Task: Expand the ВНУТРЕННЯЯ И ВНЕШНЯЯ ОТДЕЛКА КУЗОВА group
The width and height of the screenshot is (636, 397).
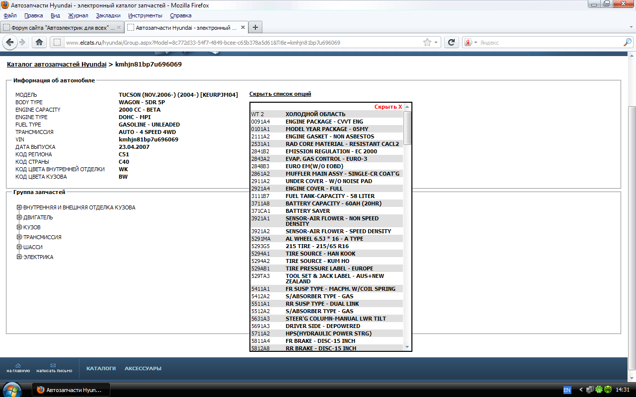Action: tap(19, 207)
